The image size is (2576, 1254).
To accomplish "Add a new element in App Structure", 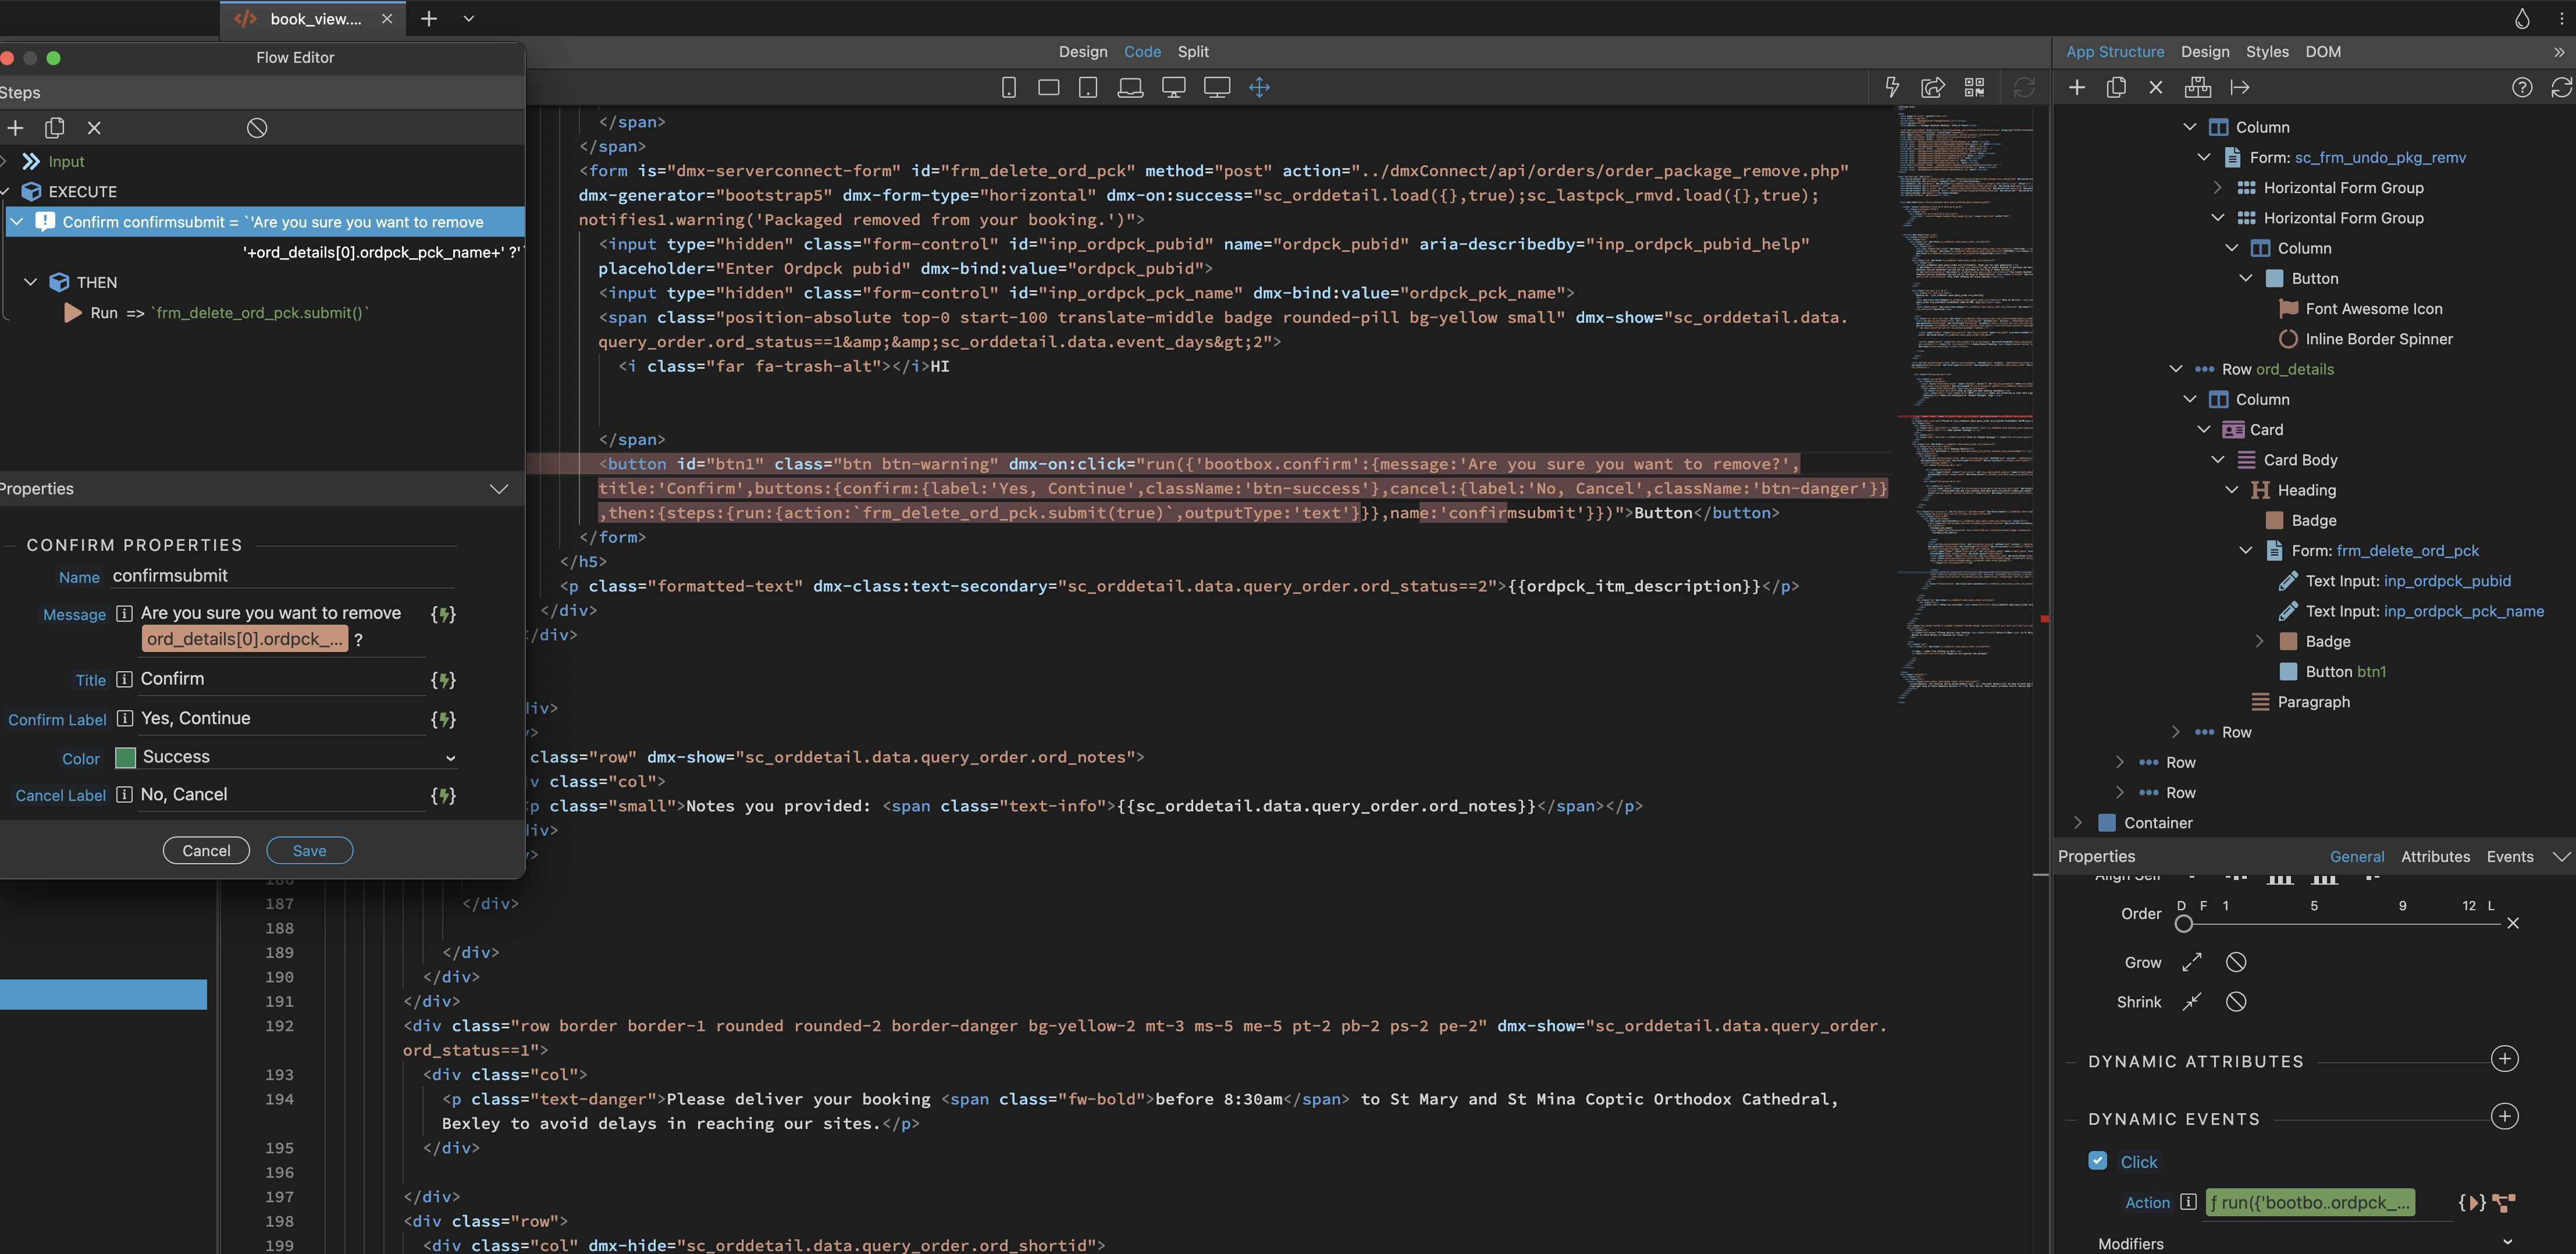I will pos(2076,87).
